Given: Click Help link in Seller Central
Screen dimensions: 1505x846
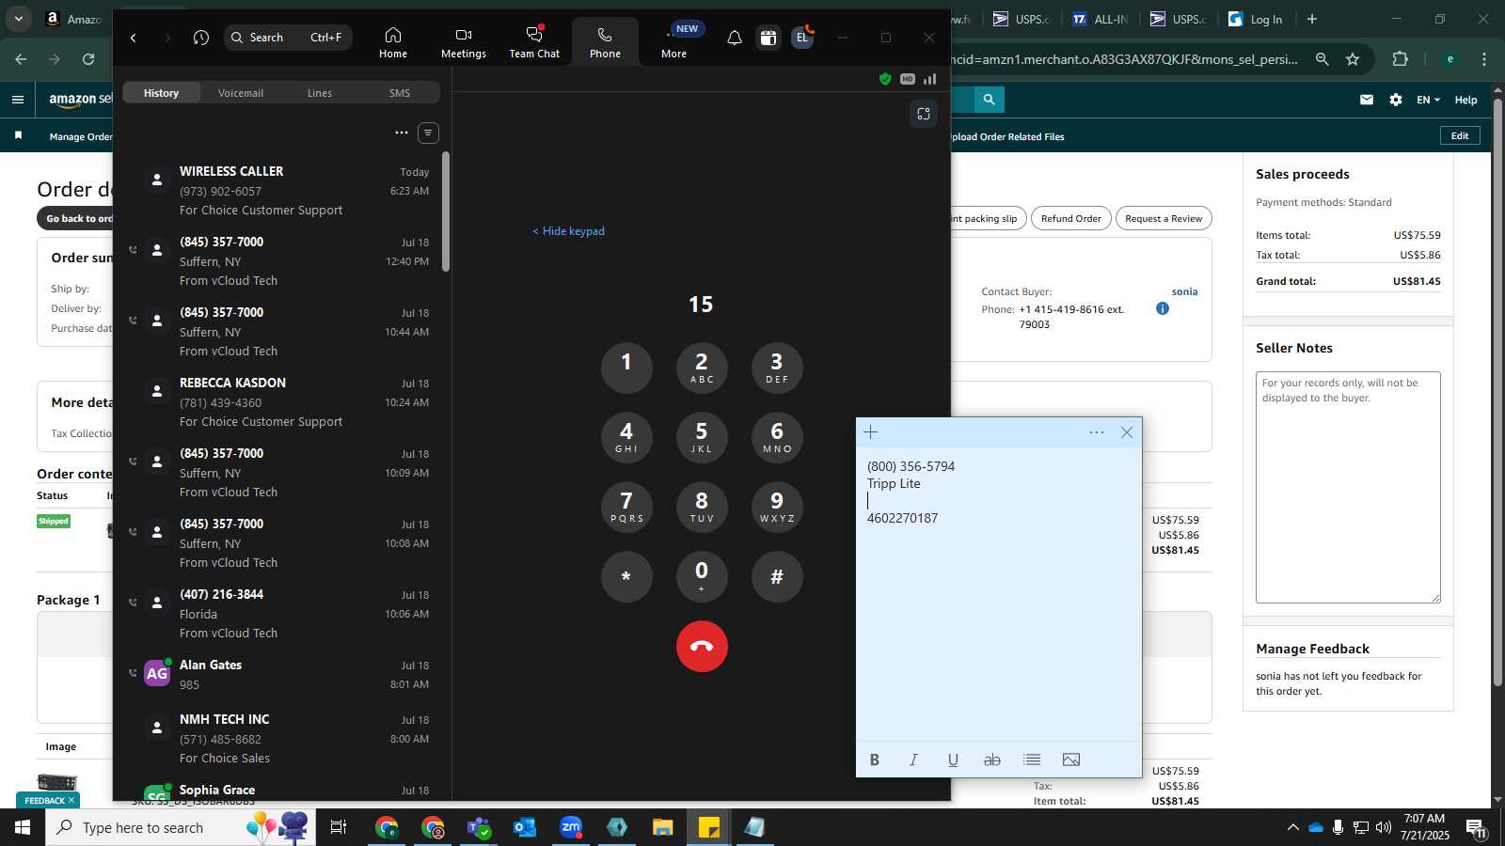Looking at the screenshot, I should [1465, 100].
